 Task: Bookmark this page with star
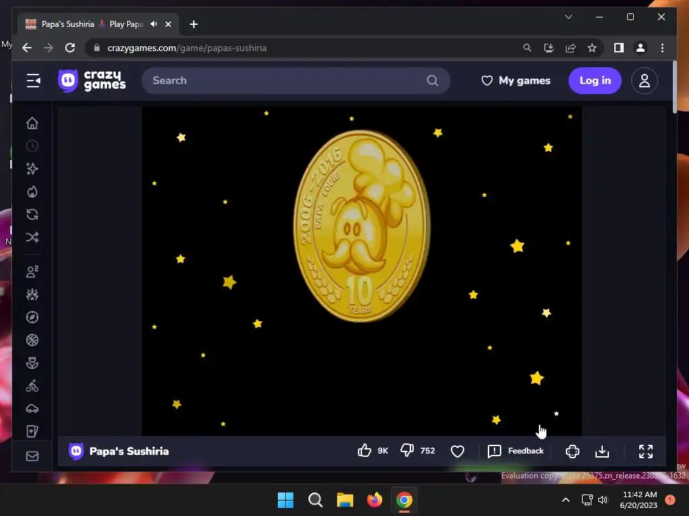pyautogui.click(x=592, y=48)
